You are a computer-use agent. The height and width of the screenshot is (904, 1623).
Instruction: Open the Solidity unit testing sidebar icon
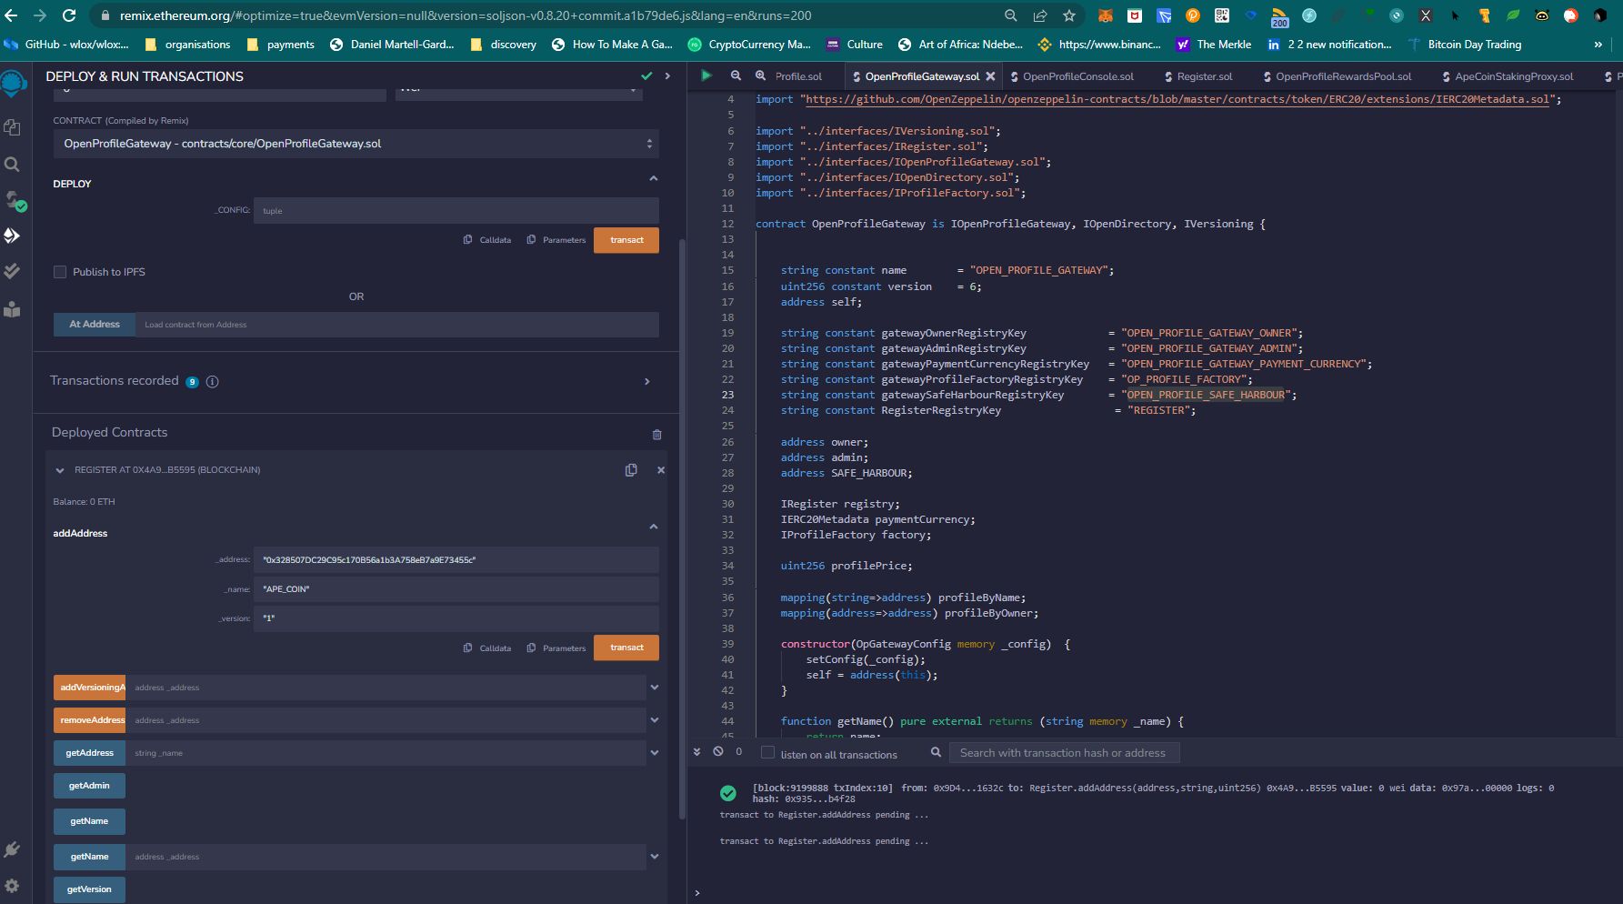13,271
